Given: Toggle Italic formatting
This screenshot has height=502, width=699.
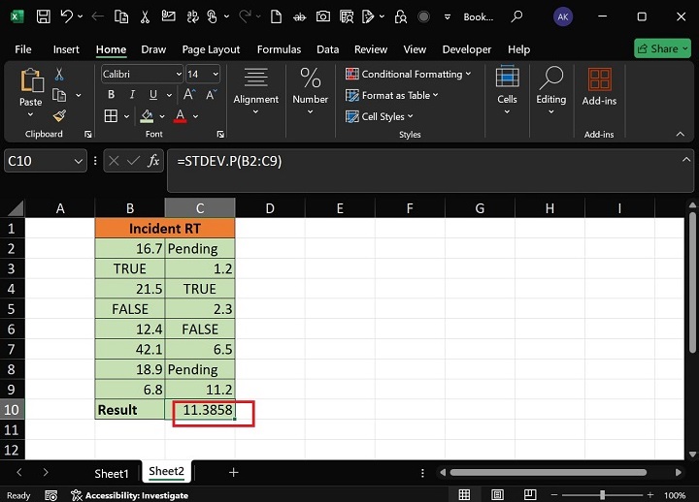Looking at the screenshot, I should (x=132, y=94).
